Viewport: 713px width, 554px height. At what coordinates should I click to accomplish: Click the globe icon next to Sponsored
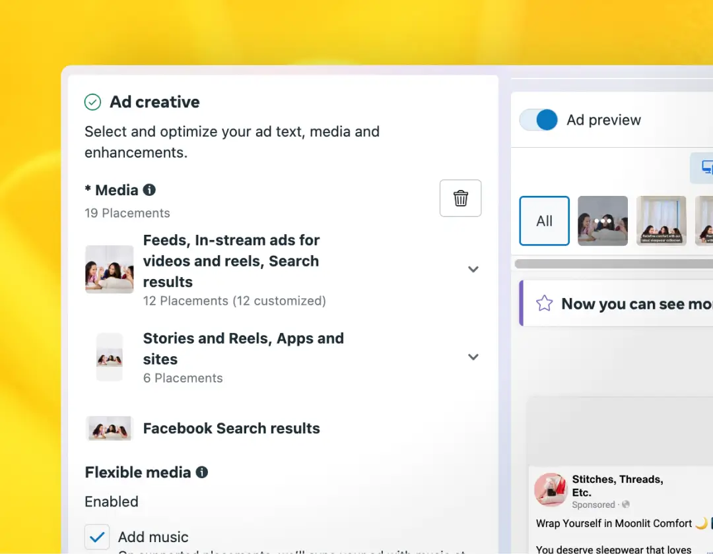coord(625,505)
